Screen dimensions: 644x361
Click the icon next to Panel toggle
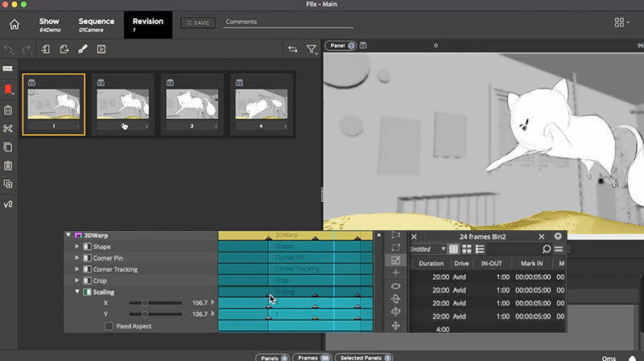[x=363, y=46]
